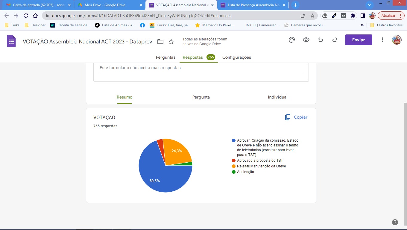The width and height of the screenshot is (407, 230).
Task: Close the VOTAÇÃO Assembleia browser tab
Action: pyautogui.click(x=212, y=5)
